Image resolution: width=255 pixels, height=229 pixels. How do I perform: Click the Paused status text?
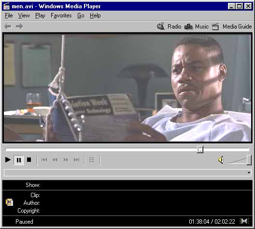pyautogui.click(x=24, y=222)
